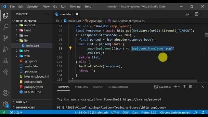Open the Terminal menu

(75, 6)
